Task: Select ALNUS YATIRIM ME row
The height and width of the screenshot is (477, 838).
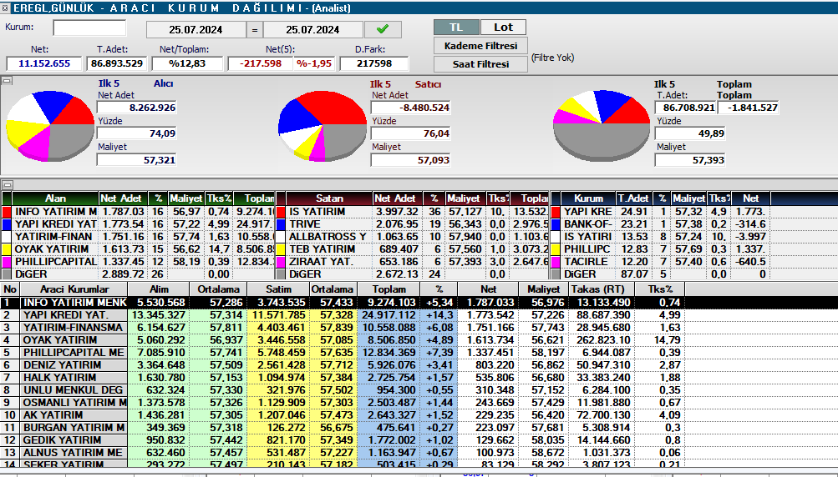Action: (x=419, y=453)
